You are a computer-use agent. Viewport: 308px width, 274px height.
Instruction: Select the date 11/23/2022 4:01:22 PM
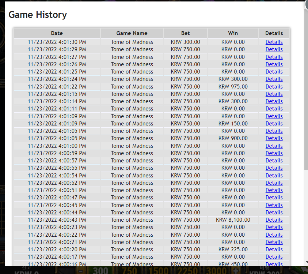(57, 87)
